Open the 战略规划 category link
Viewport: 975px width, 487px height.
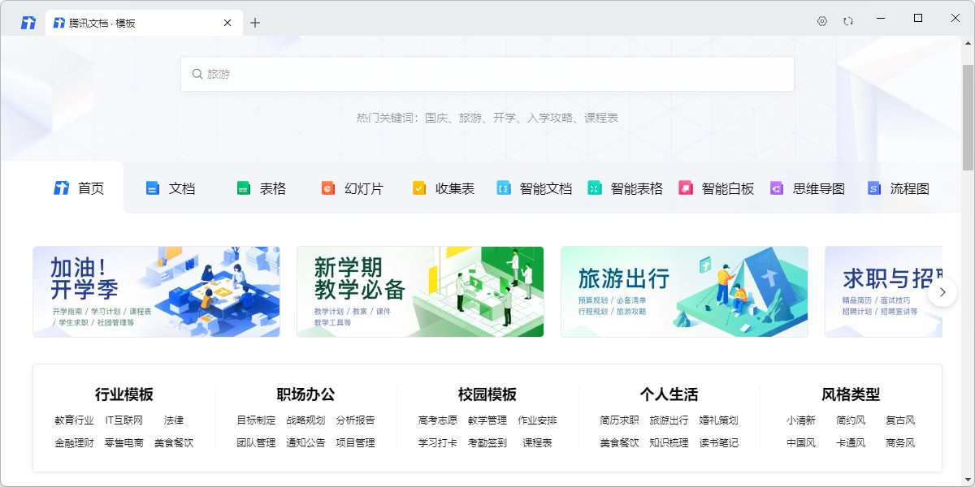click(305, 420)
